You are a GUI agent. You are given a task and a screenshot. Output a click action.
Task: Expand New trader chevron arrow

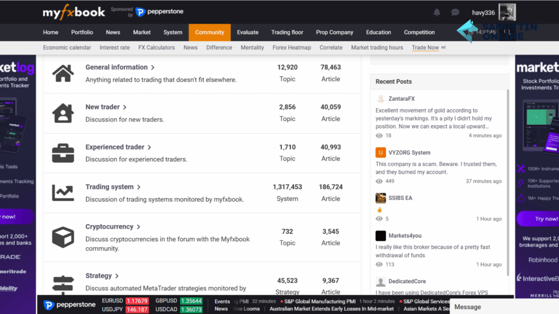tap(124, 107)
